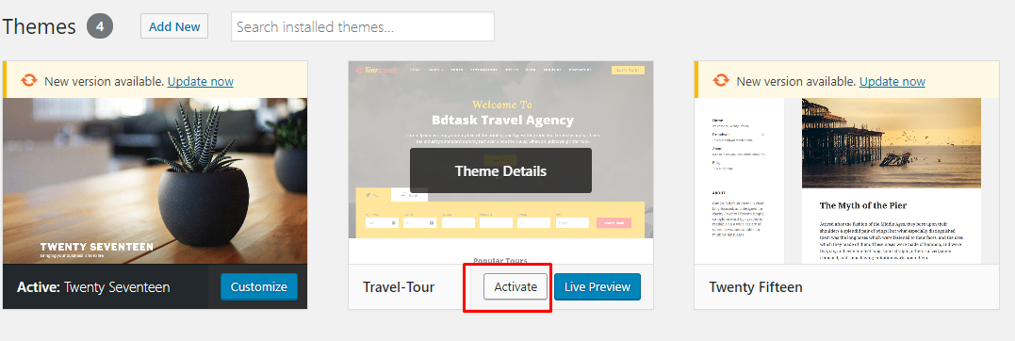Open Theme Details overlay on Travel-Tour
Viewport: 1015px width, 341px height.
coord(500,170)
